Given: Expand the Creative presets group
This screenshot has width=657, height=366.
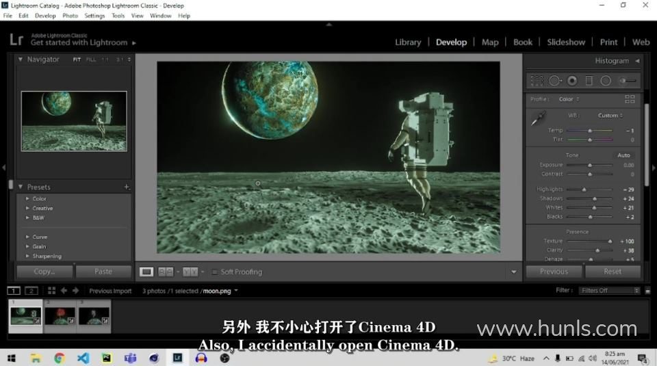Looking at the screenshot, I should [27, 208].
